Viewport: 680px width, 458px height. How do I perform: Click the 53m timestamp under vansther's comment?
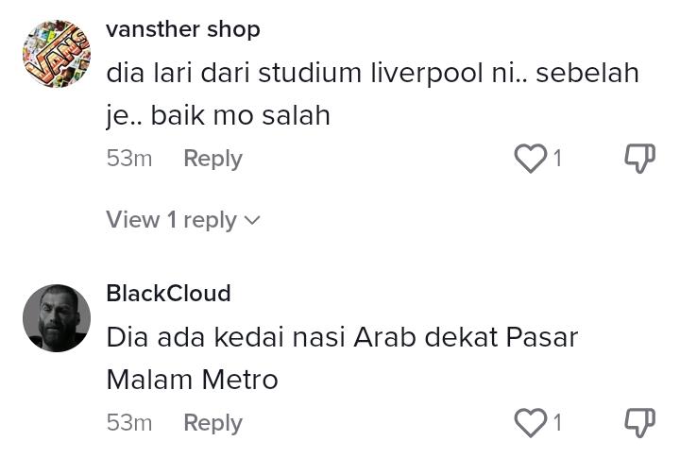128,159
